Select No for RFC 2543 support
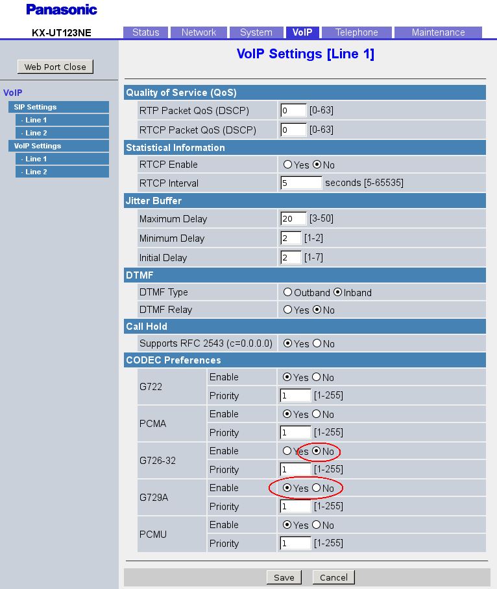The width and height of the screenshot is (497, 589). (x=317, y=343)
